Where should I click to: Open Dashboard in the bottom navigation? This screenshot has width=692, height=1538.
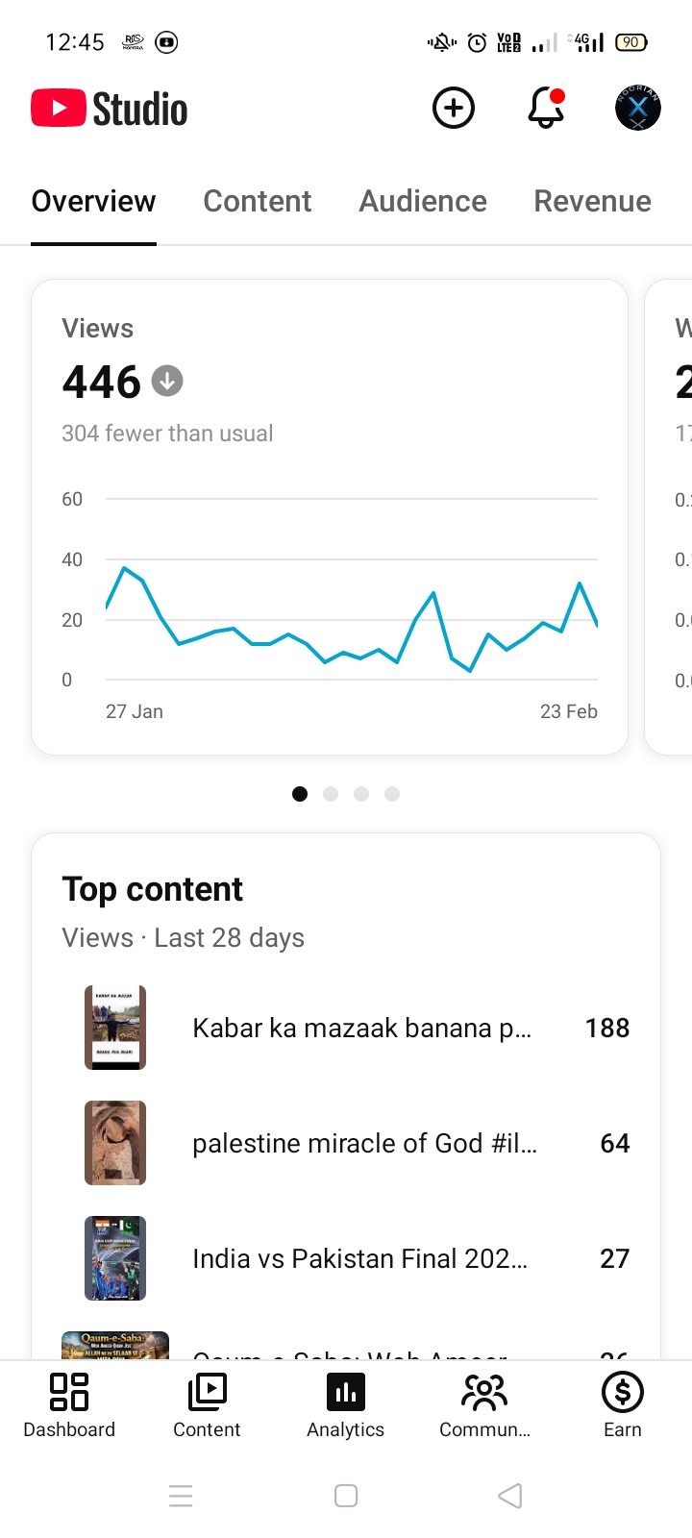(x=69, y=1405)
